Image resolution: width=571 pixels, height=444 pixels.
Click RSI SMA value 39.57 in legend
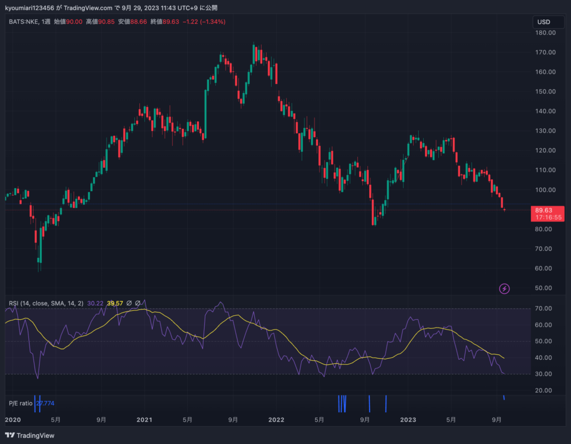pyautogui.click(x=115, y=303)
